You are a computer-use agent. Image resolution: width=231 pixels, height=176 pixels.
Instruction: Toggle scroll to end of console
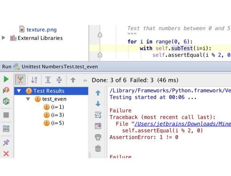[98, 126]
